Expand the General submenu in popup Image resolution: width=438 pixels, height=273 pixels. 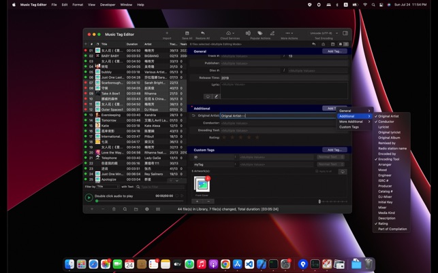pos(354,111)
